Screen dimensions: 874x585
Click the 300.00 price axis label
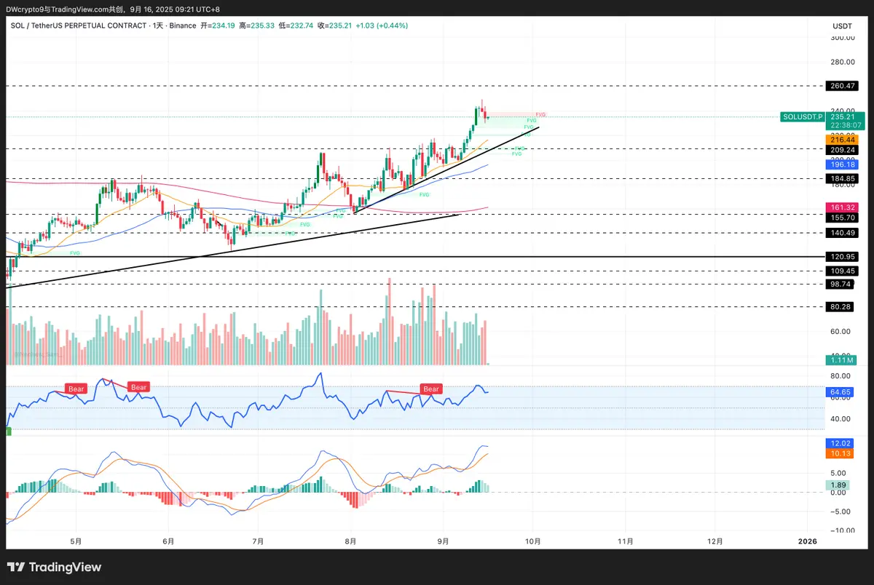point(843,38)
